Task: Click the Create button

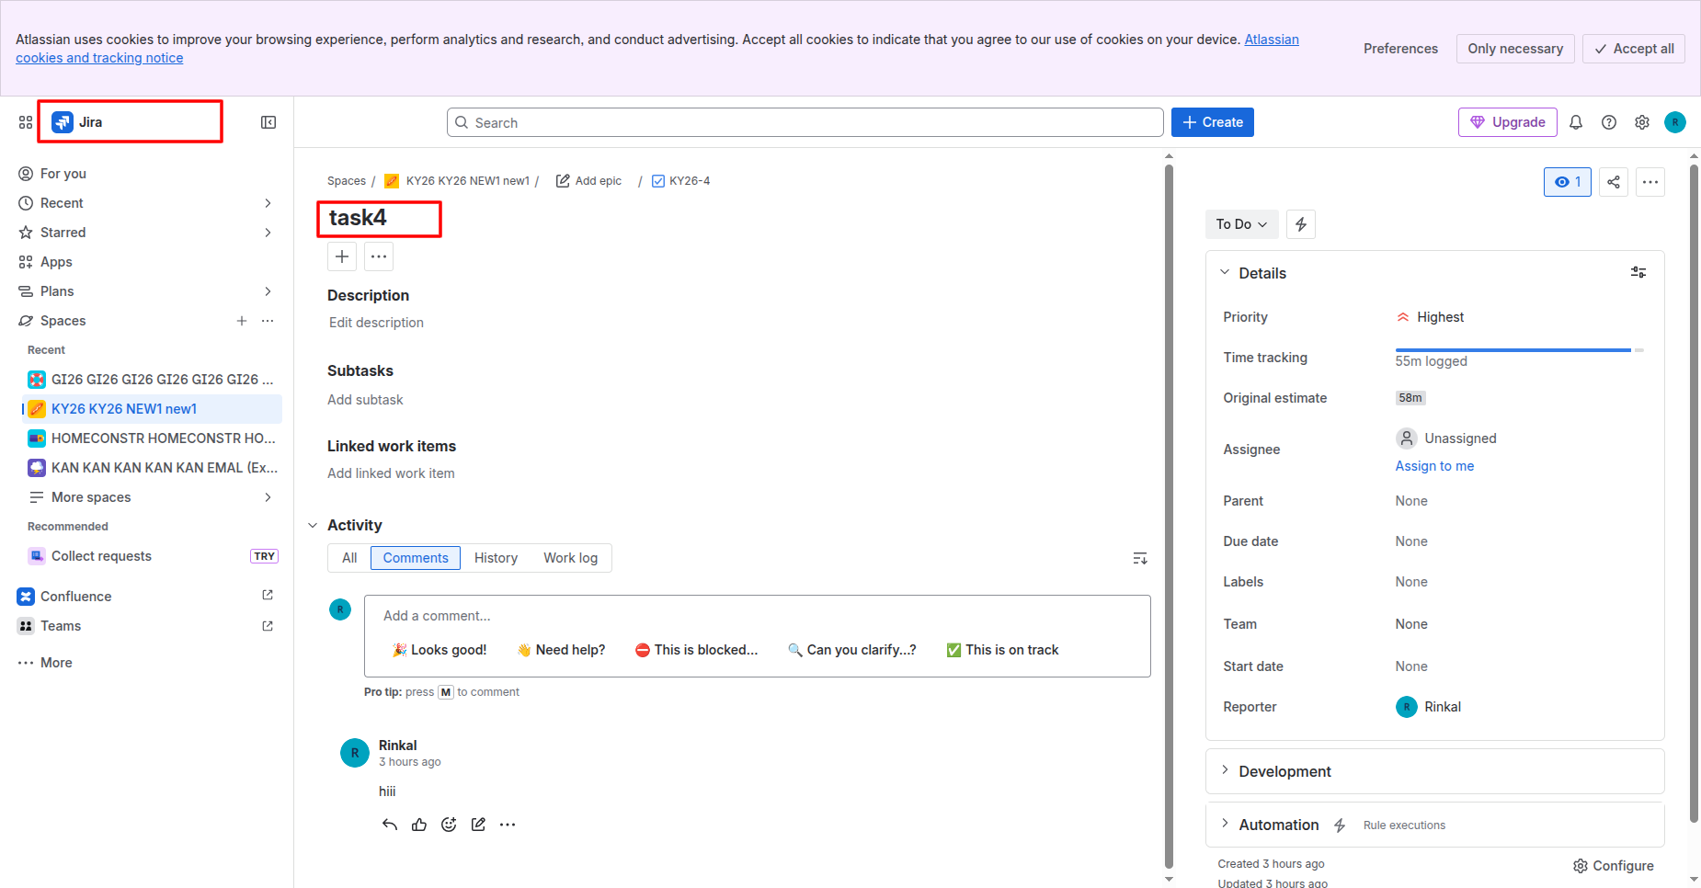Action: [1213, 122]
